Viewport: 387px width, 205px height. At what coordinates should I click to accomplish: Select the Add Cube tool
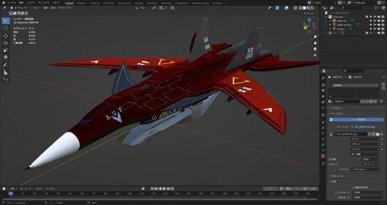pos(6,80)
